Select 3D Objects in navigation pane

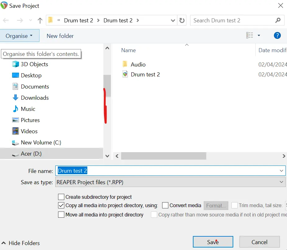(34, 64)
